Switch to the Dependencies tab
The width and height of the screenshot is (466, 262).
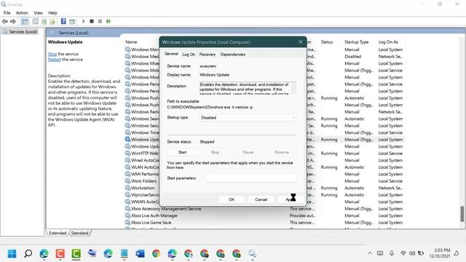233,55
